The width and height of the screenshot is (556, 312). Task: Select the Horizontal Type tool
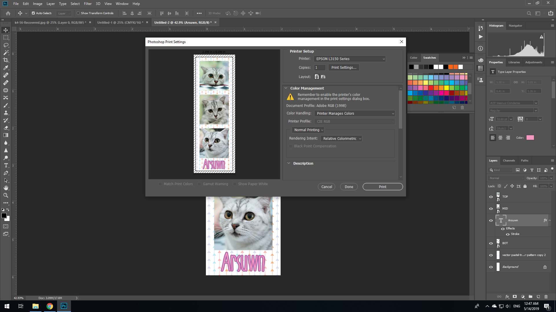point(6,165)
